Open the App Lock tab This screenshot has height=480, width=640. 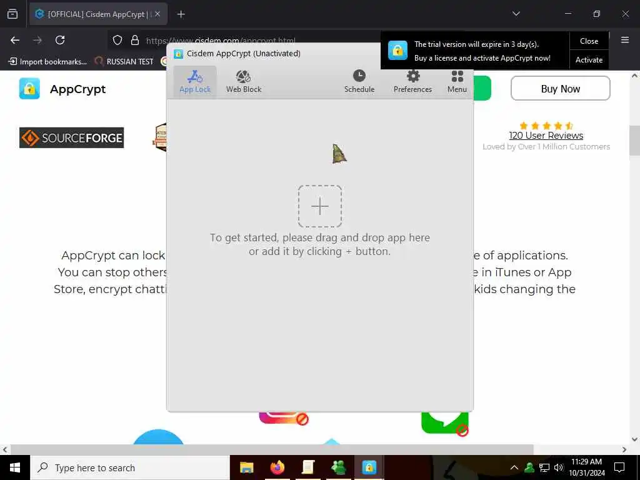pyautogui.click(x=195, y=82)
